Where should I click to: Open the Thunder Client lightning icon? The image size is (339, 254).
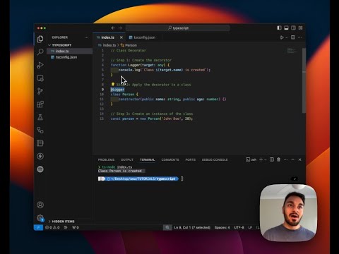40,156
